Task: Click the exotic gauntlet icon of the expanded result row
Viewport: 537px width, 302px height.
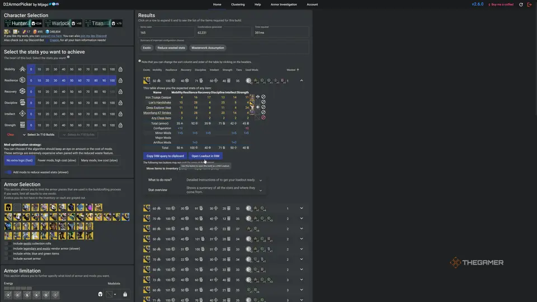Action: (x=147, y=81)
